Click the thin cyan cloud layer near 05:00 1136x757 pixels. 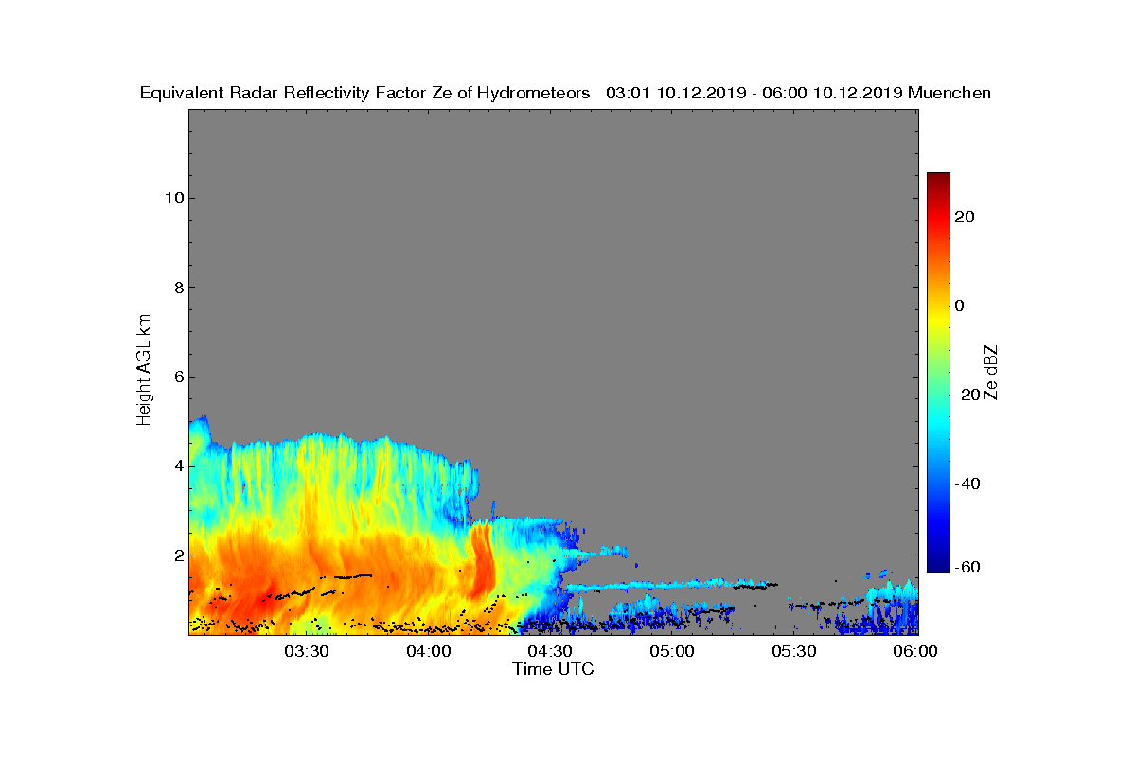point(672,586)
